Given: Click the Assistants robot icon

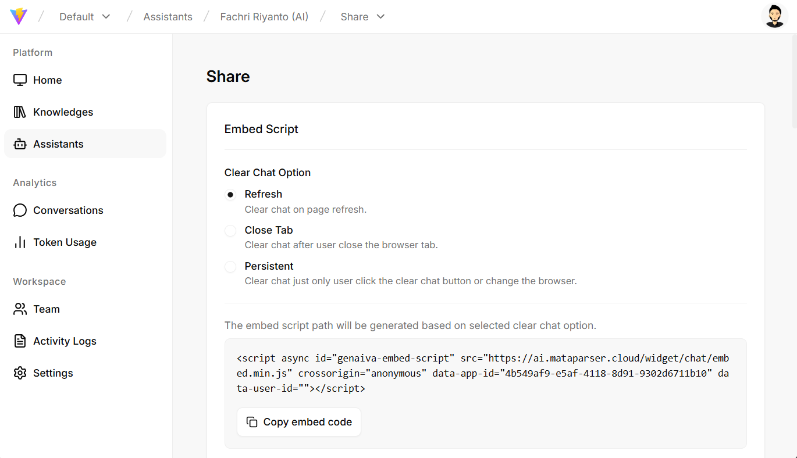Looking at the screenshot, I should (x=20, y=144).
